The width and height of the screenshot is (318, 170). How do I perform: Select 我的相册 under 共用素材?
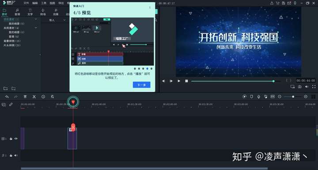pyautogui.click(x=16, y=32)
